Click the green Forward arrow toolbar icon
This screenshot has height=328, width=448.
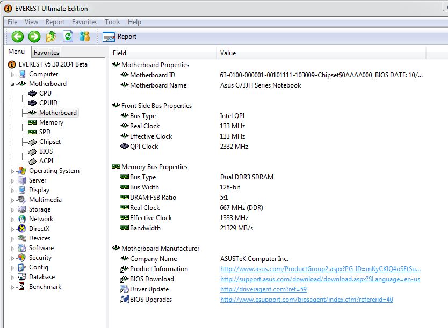[x=34, y=37]
